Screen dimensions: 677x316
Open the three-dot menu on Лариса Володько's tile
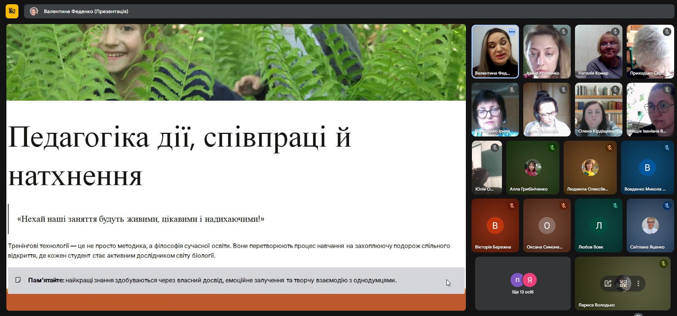coord(638,283)
